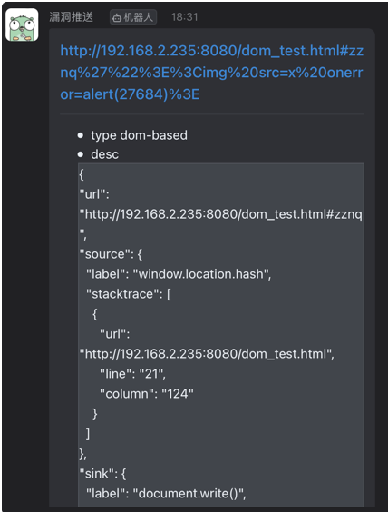This screenshot has height=512, width=388.
Task: Click the "sink": { line
Action: coord(102,474)
